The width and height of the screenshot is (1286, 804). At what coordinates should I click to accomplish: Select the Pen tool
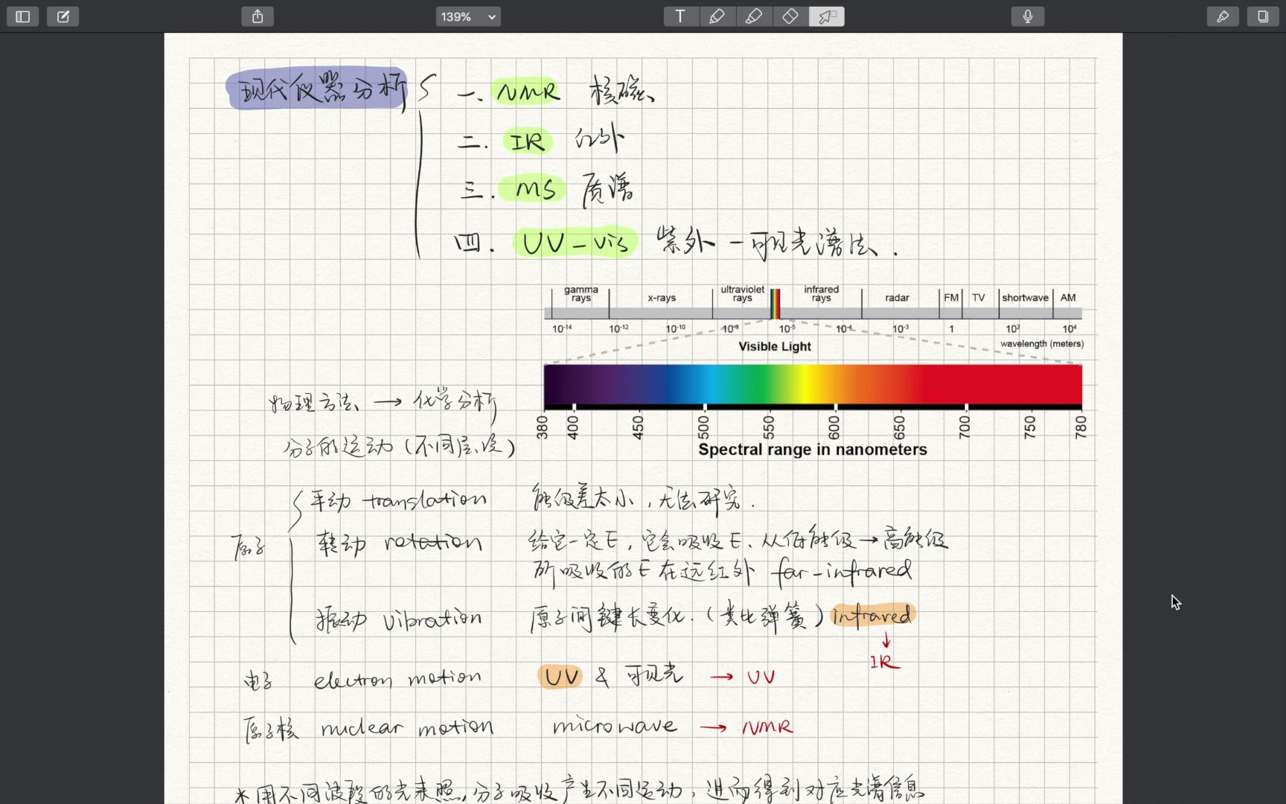(x=717, y=16)
